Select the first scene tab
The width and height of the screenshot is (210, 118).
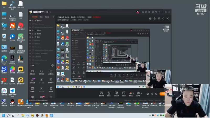[x=35, y=17]
